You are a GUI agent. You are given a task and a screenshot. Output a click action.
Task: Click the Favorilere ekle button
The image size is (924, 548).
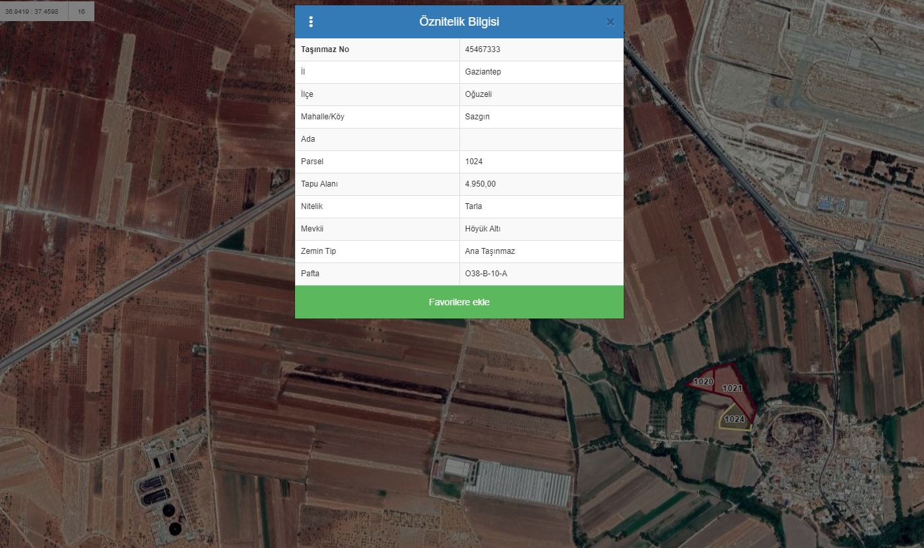[459, 302]
